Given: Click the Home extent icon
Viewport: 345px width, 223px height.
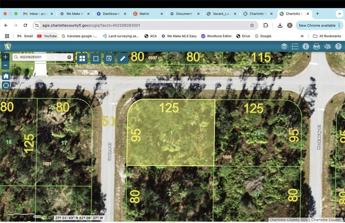Looking at the screenshot, I should point(5,76).
